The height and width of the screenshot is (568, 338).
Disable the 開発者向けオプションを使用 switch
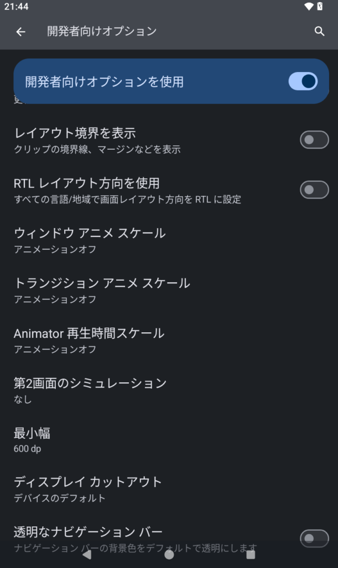point(303,82)
